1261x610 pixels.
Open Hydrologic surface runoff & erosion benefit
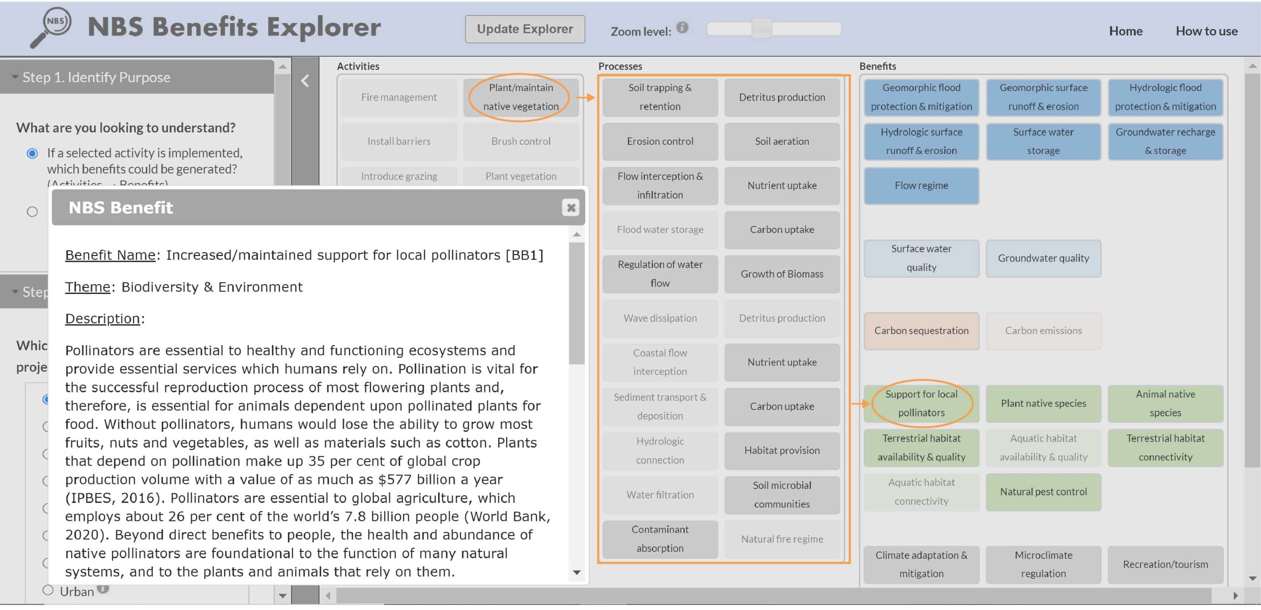(x=921, y=141)
